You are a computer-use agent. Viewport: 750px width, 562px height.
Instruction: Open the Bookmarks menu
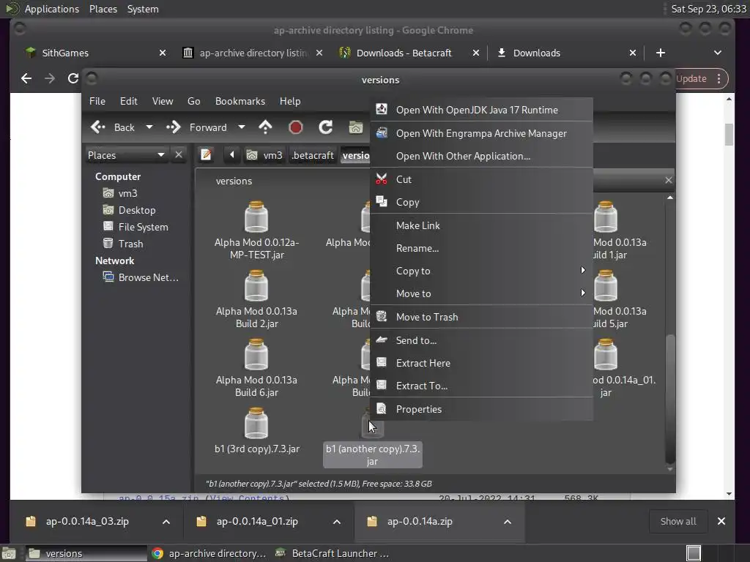point(240,101)
